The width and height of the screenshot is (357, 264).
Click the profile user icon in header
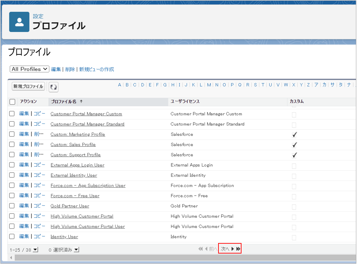tap(19, 22)
